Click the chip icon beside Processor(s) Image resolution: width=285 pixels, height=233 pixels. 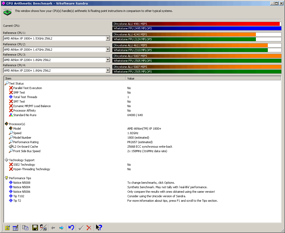pyautogui.click(x=7, y=124)
